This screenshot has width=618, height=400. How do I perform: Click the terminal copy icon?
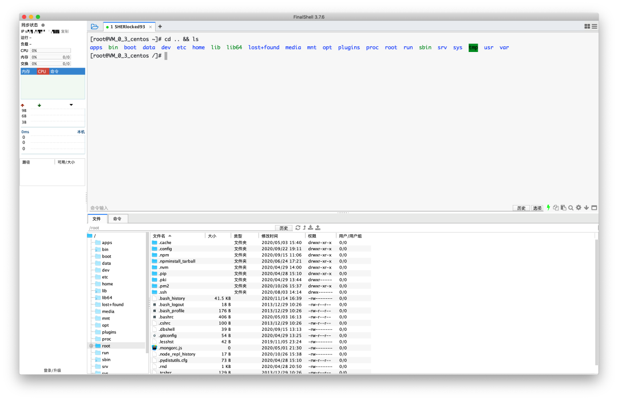click(556, 207)
